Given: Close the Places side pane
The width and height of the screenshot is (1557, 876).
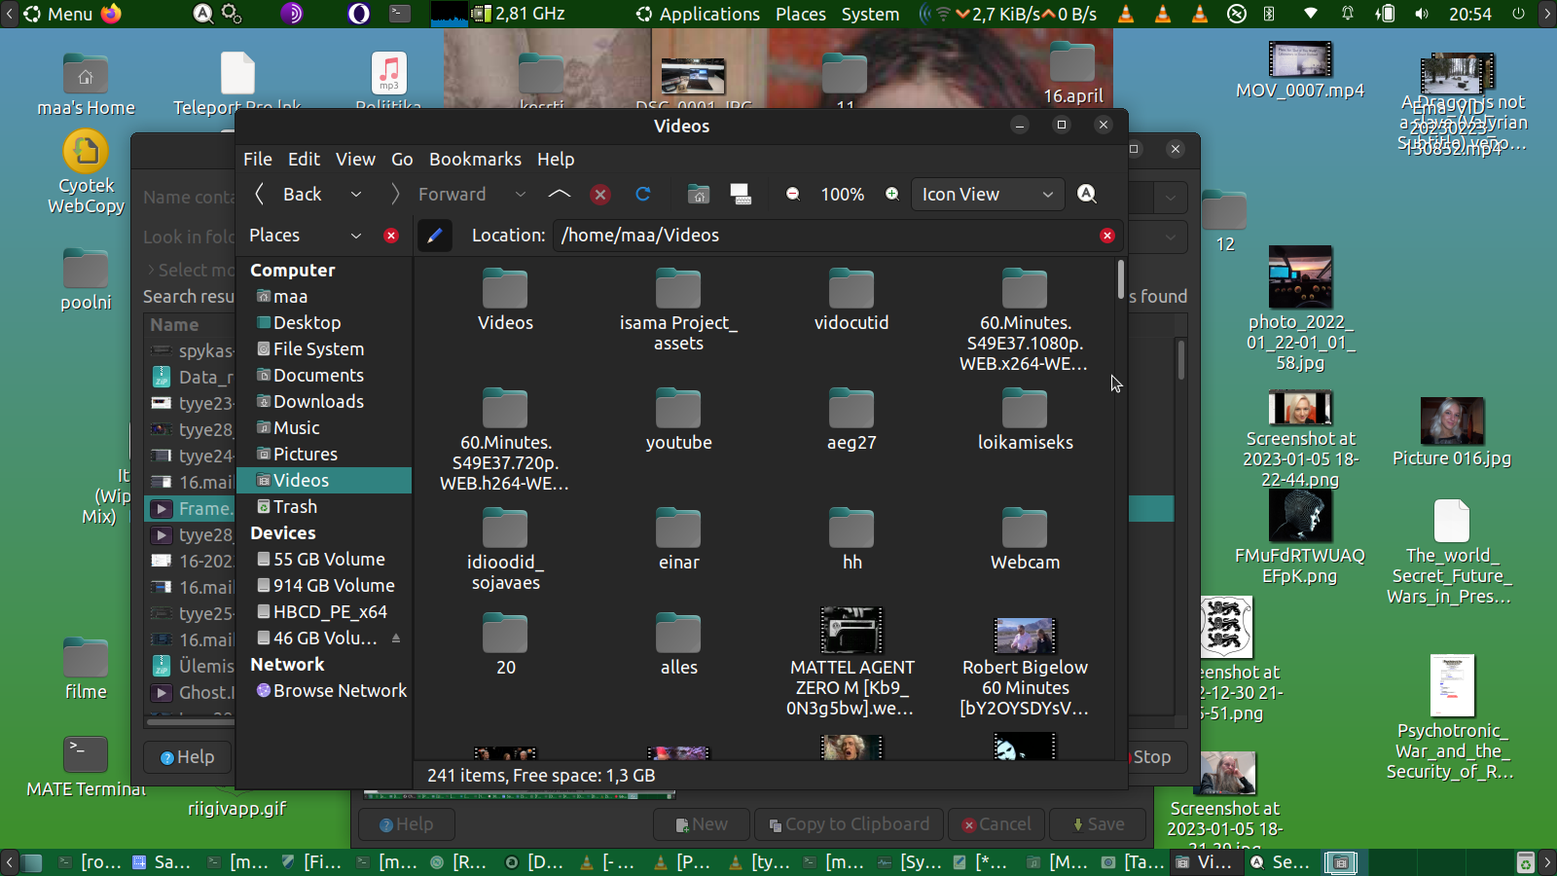Looking at the screenshot, I should point(391,236).
